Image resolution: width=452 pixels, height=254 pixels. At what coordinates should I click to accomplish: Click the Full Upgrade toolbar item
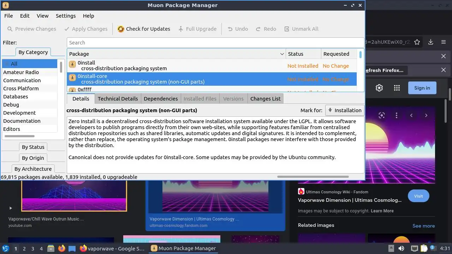(x=197, y=29)
